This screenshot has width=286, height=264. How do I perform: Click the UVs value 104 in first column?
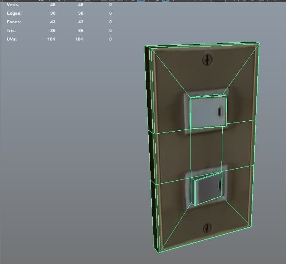coord(51,39)
